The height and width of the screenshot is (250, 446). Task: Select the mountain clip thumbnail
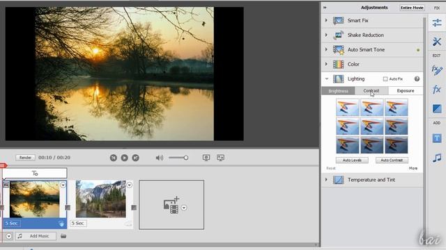click(x=100, y=199)
